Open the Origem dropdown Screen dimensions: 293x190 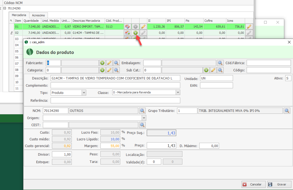144,118
